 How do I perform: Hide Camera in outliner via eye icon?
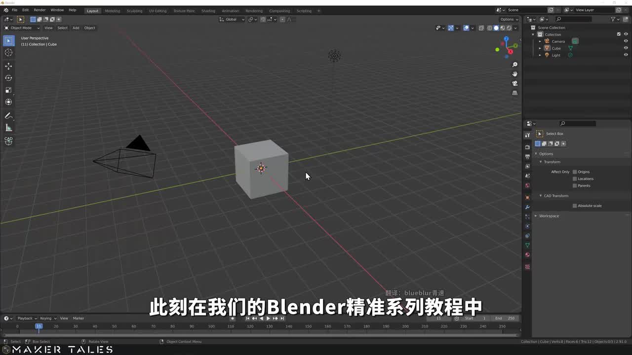pyautogui.click(x=626, y=41)
